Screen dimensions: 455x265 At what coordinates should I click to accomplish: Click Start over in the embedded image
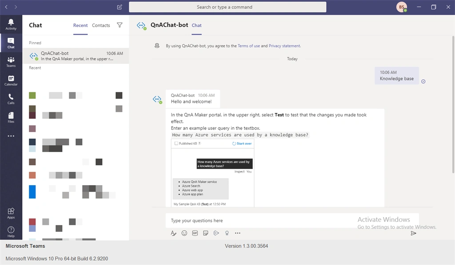(x=242, y=143)
